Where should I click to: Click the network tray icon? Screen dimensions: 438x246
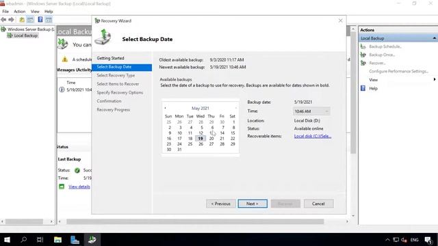(x=396, y=240)
